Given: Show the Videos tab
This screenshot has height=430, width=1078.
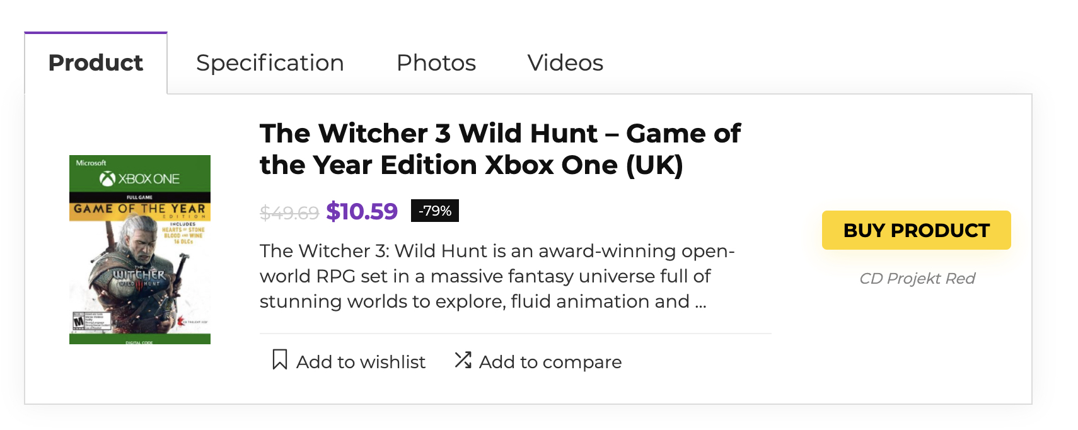Looking at the screenshot, I should click(565, 63).
